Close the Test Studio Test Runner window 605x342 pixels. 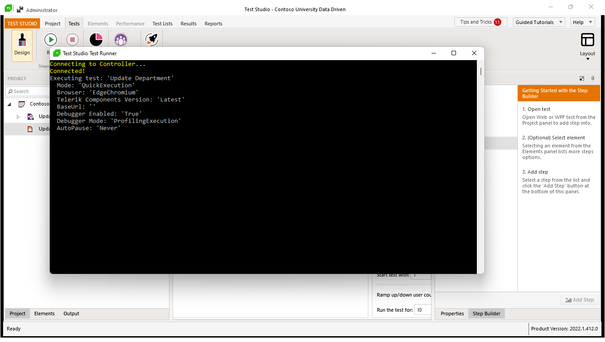coord(474,53)
